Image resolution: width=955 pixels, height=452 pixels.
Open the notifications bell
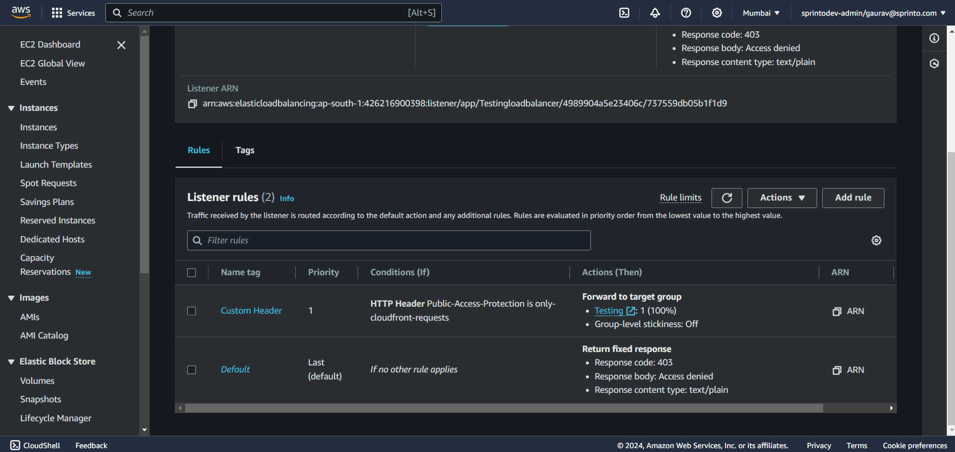point(655,13)
